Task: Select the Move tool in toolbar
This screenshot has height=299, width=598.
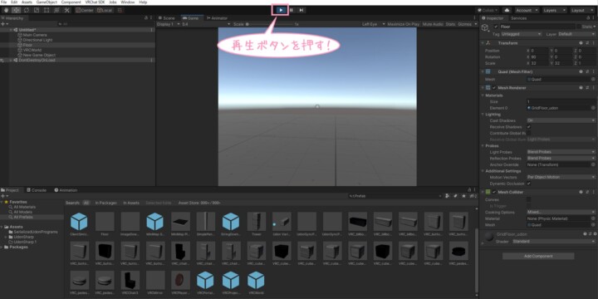Action: tap(17, 10)
